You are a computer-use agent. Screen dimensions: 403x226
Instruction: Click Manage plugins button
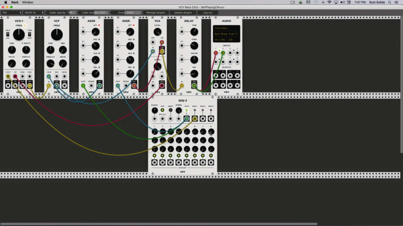pos(156,12)
